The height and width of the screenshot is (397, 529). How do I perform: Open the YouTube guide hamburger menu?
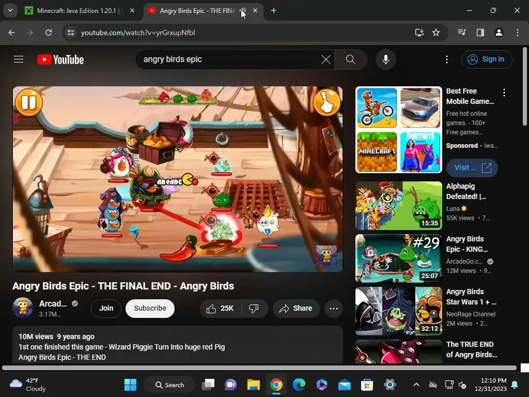(19, 59)
